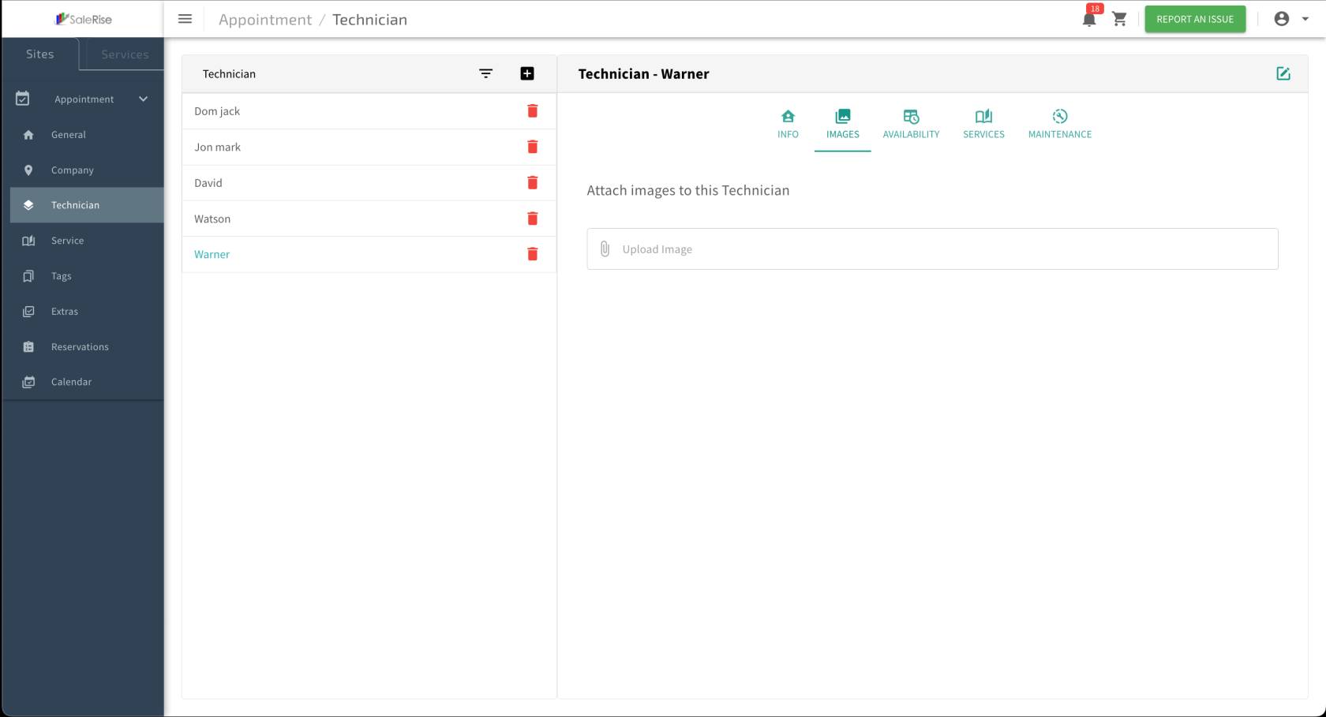The image size is (1326, 717).
Task: Delete technician Dom jack
Action: click(532, 111)
